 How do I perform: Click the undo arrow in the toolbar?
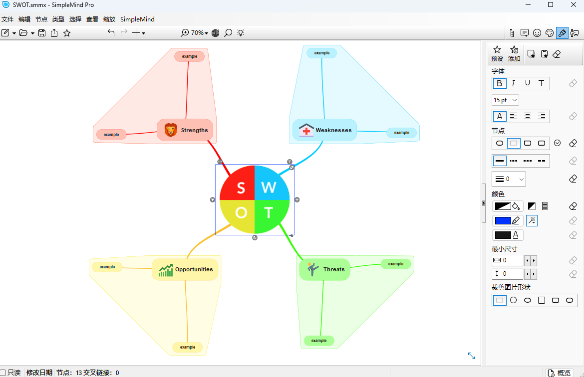click(x=111, y=33)
